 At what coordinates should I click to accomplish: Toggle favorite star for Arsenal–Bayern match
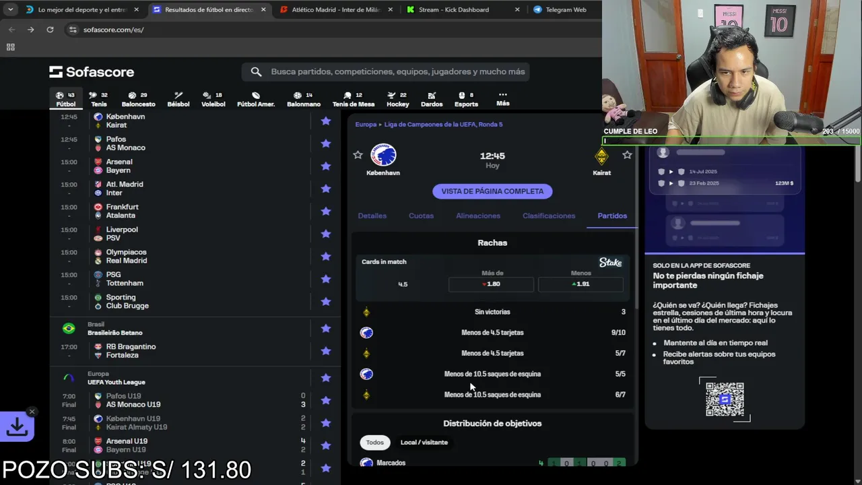tap(326, 166)
